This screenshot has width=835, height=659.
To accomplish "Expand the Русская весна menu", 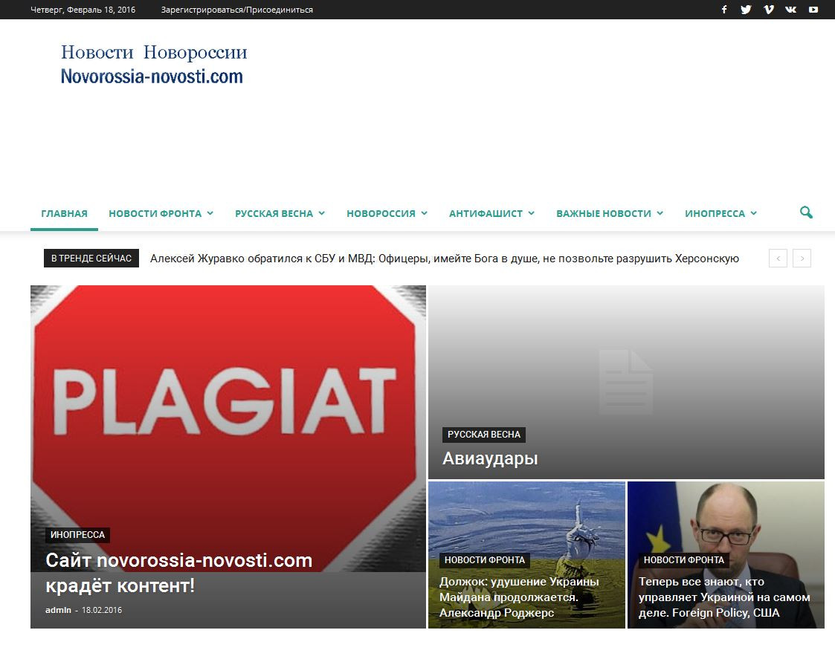I will click(280, 213).
